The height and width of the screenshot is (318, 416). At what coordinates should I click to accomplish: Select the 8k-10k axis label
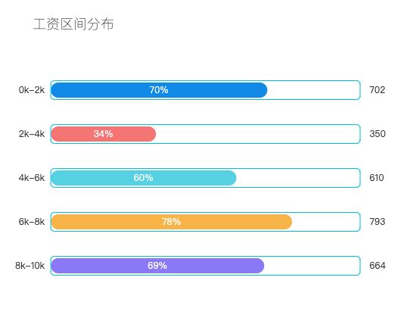click(29, 265)
